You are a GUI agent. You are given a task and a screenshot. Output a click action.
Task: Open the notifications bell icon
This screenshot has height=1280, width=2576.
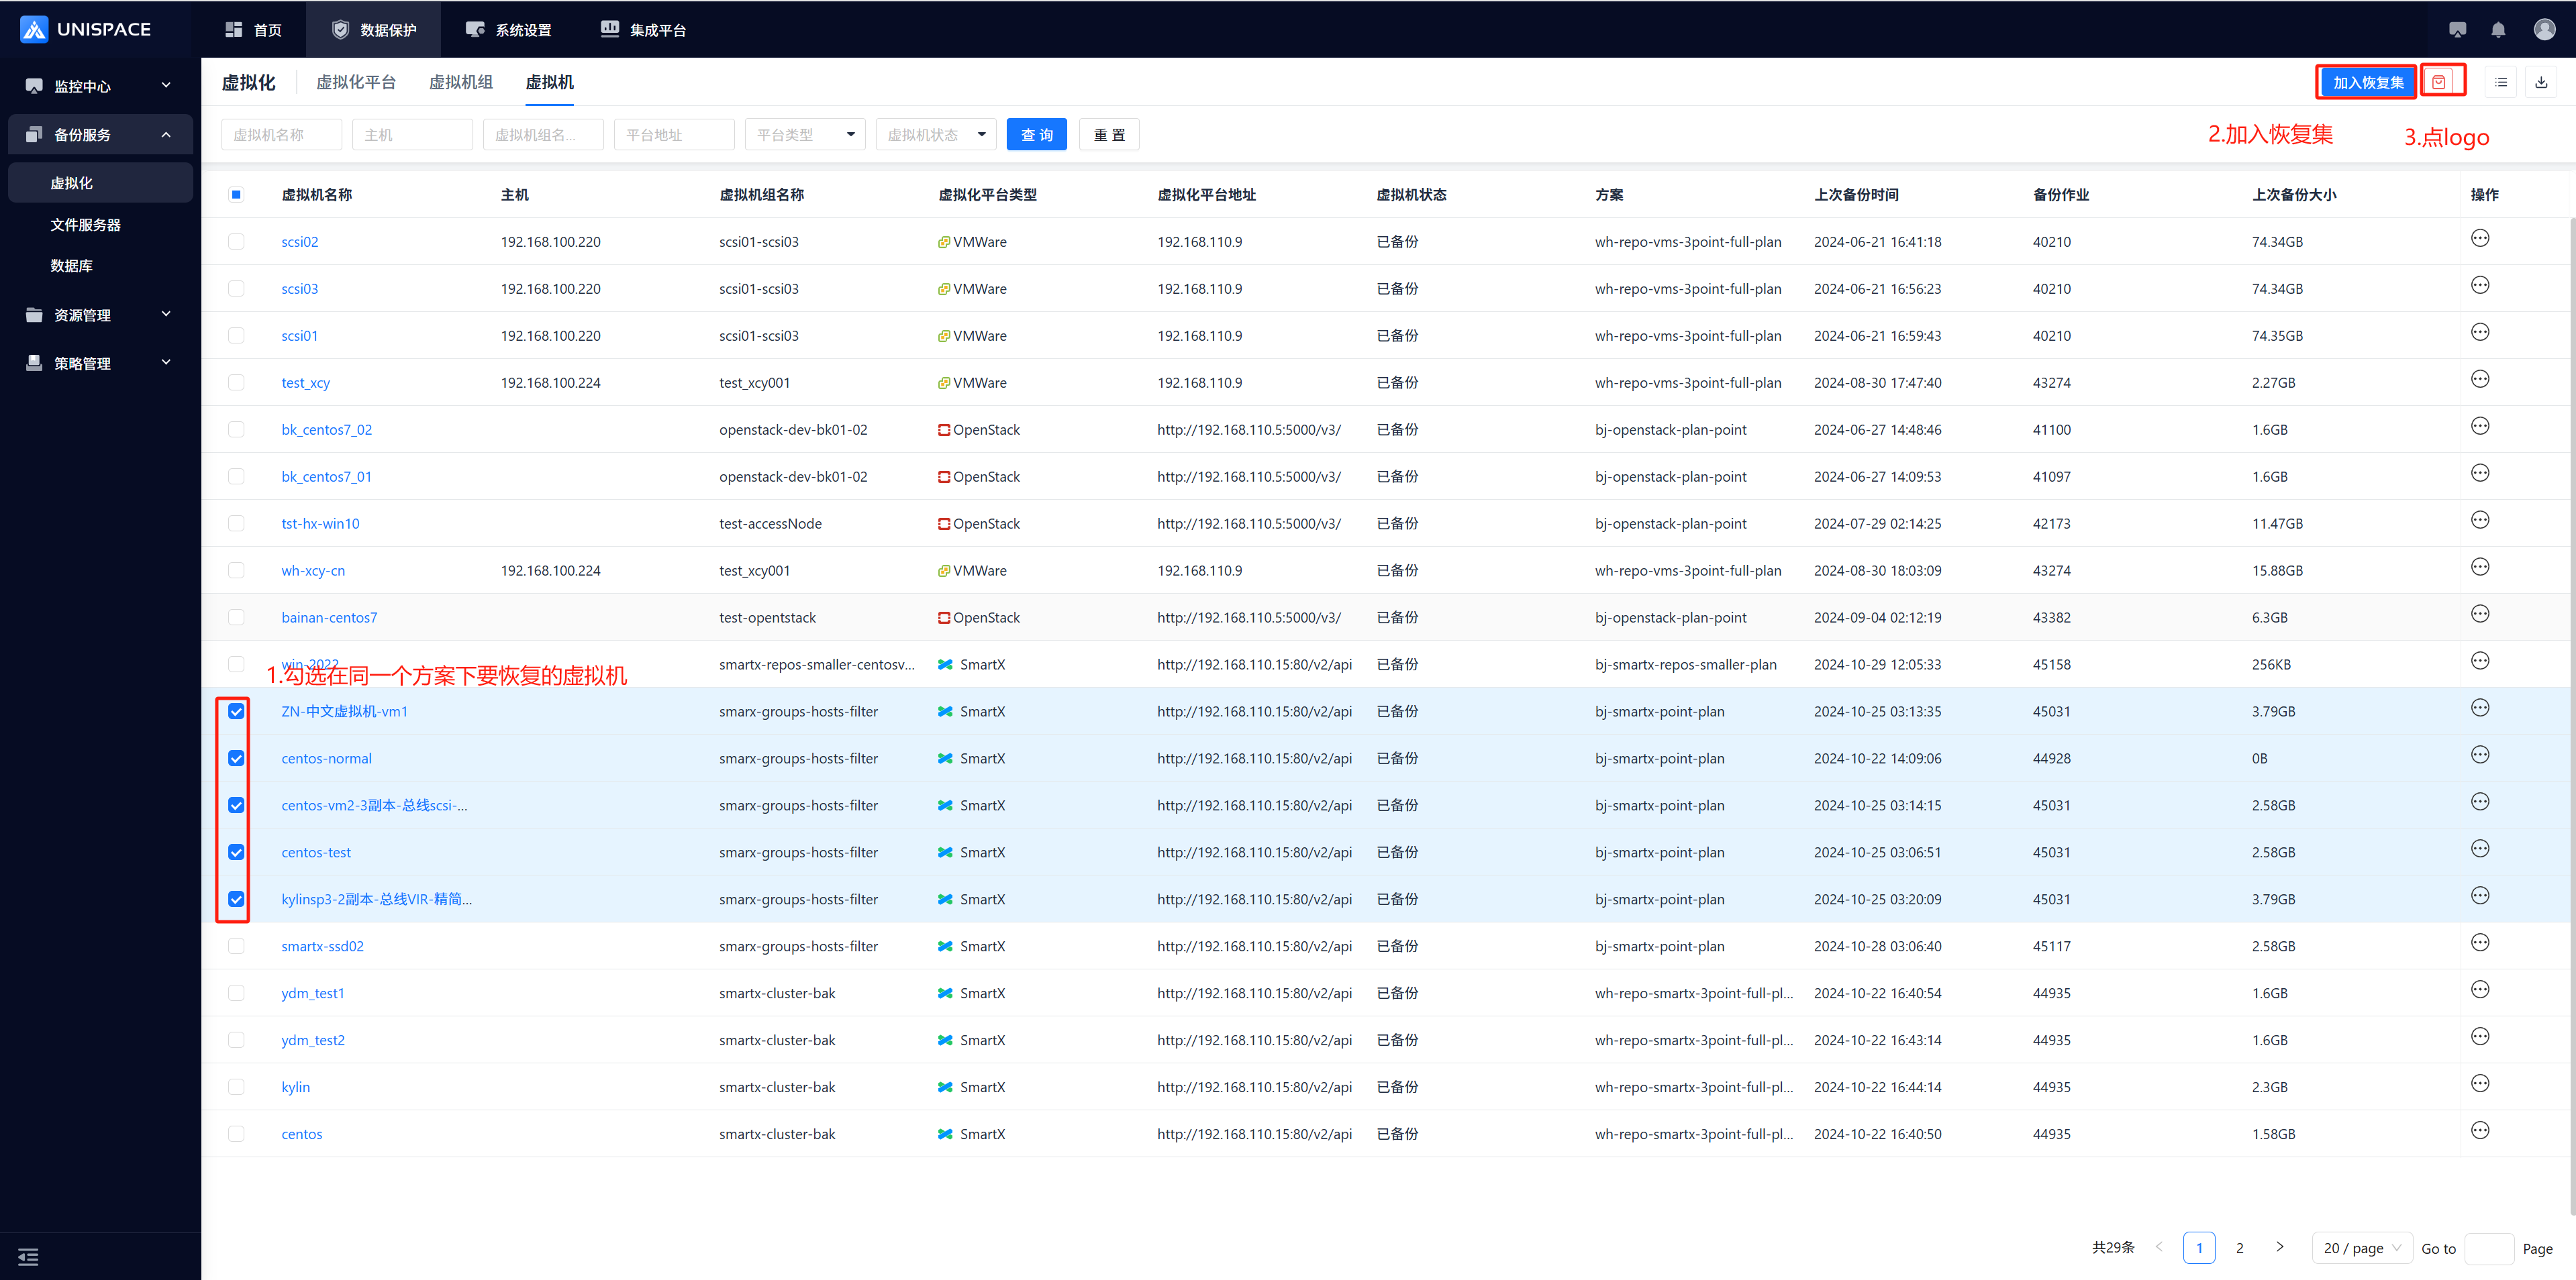click(2498, 30)
